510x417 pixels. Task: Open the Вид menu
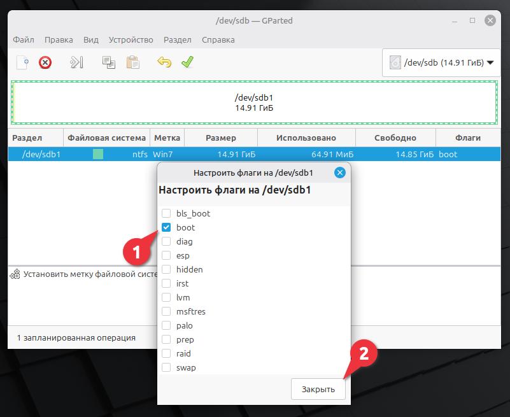point(91,39)
